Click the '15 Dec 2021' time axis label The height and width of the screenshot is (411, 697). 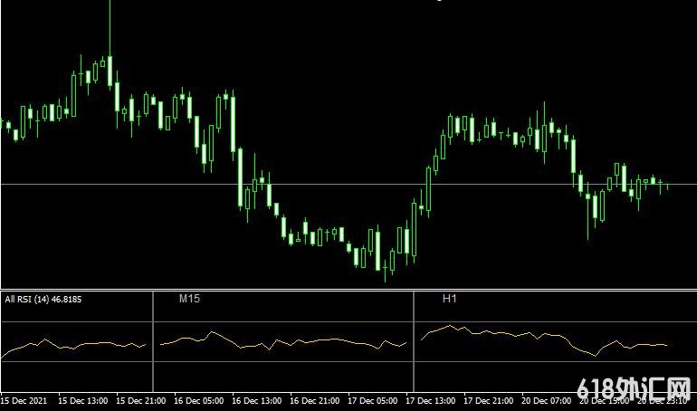24,401
